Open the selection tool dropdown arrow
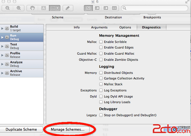This screenshot has height=136, width=191. (58, 8)
